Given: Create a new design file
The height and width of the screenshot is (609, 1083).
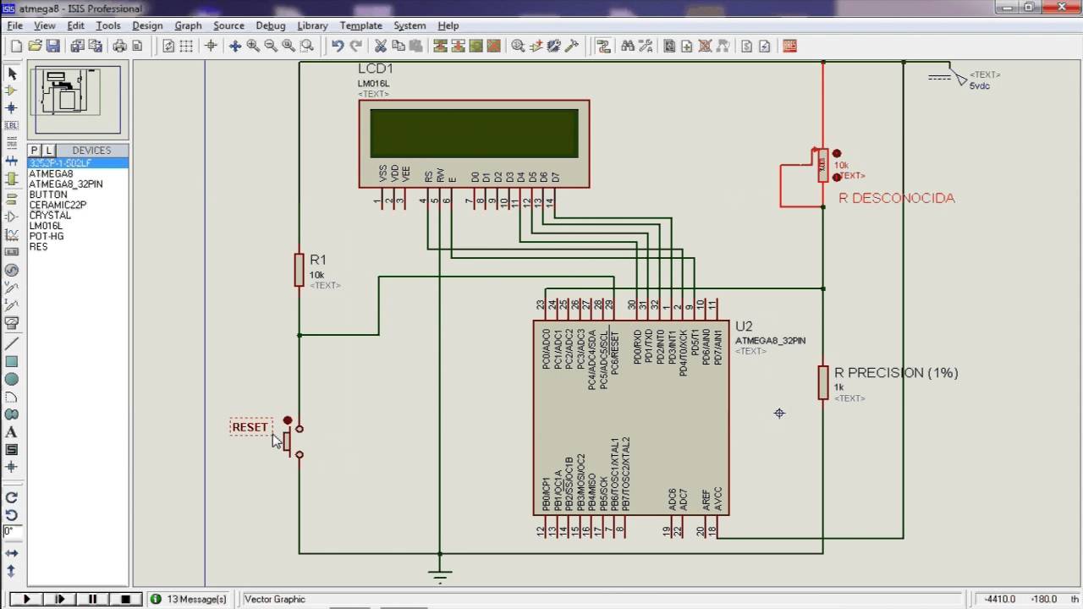Looking at the screenshot, I should tap(17, 46).
